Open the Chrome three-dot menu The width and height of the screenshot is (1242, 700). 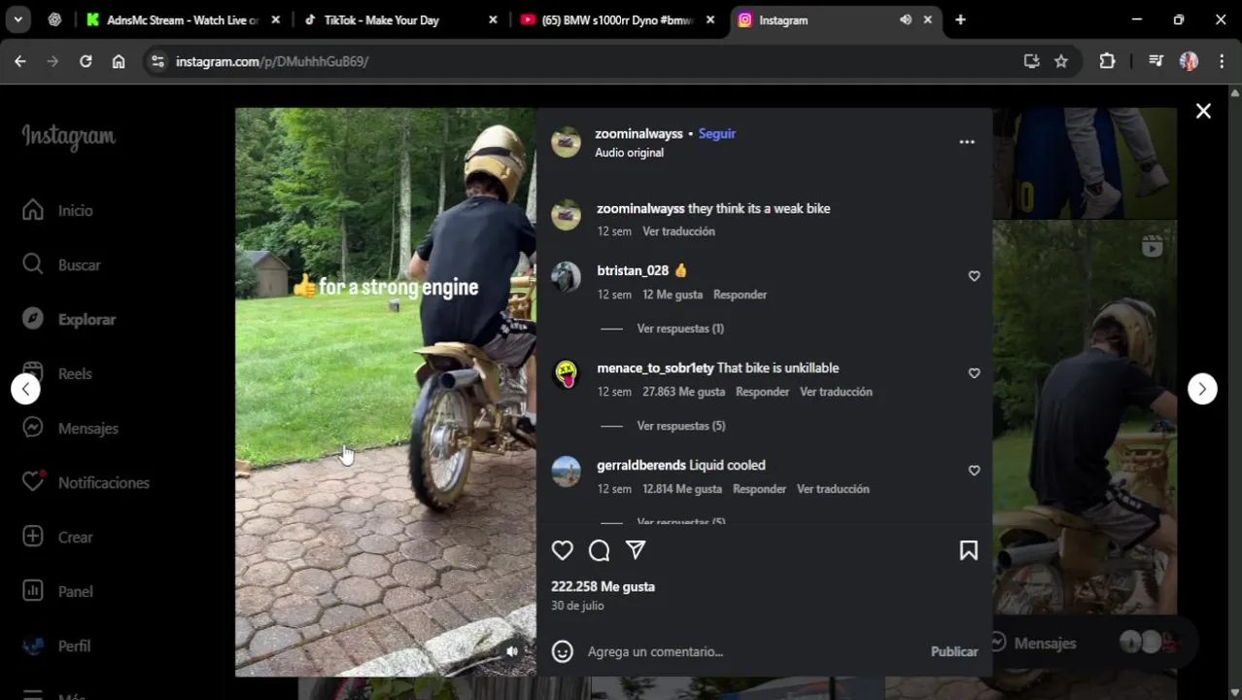[1222, 61]
